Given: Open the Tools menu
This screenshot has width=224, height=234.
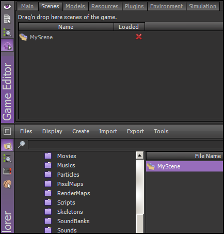Looking at the screenshot, I should (x=161, y=131).
